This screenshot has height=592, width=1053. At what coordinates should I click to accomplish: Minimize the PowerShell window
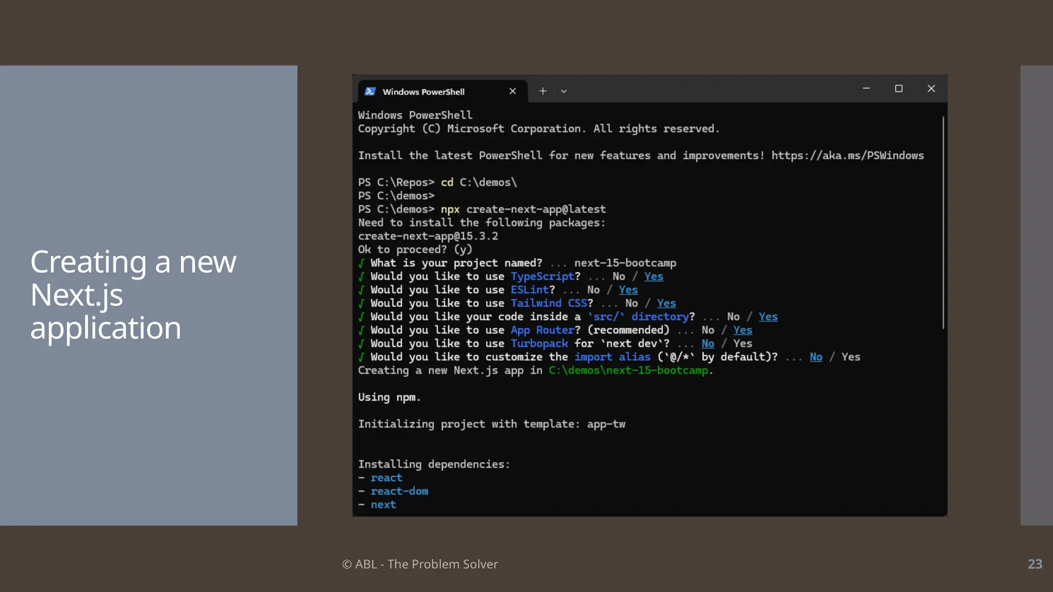coord(866,88)
